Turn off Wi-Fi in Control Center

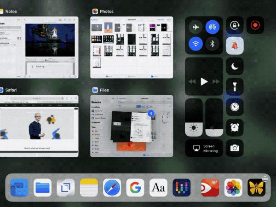195,44
